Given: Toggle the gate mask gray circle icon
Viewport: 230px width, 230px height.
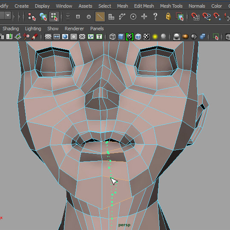Looking at the screenshot, I should [74, 37].
